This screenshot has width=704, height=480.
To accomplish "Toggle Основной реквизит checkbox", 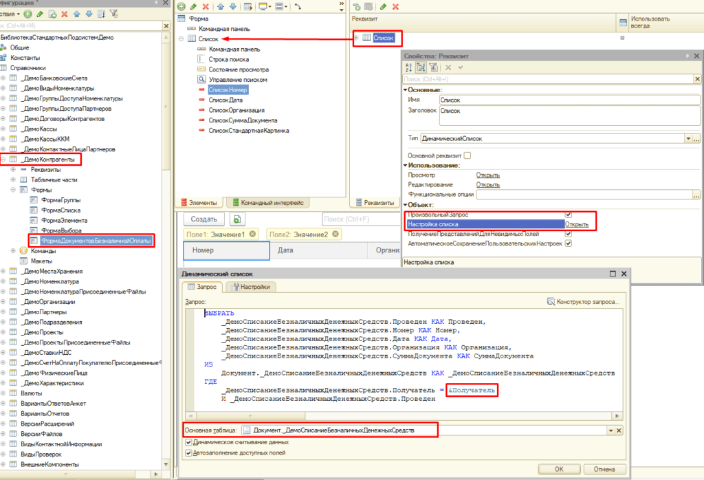I will (467, 155).
